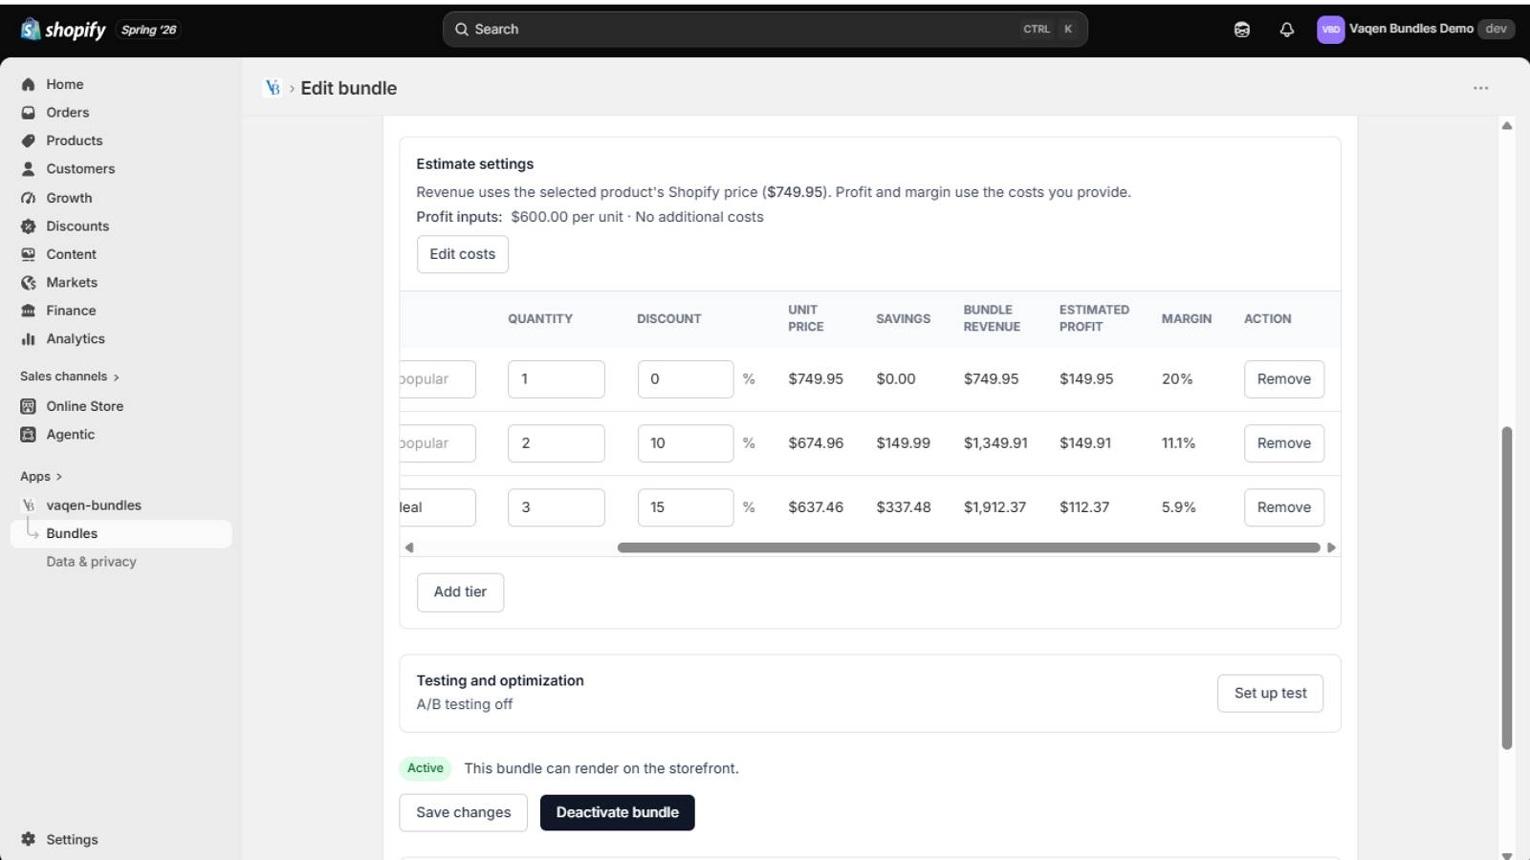Click the Online Store icon
The image size is (1530, 860).
[29, 406]
